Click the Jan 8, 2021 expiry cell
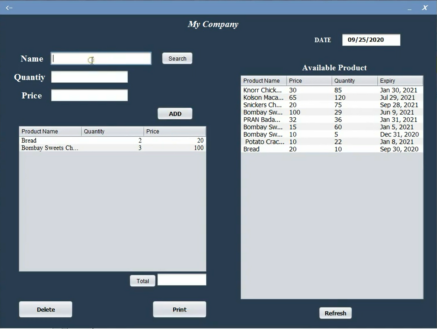 click(x=400, y=142)
